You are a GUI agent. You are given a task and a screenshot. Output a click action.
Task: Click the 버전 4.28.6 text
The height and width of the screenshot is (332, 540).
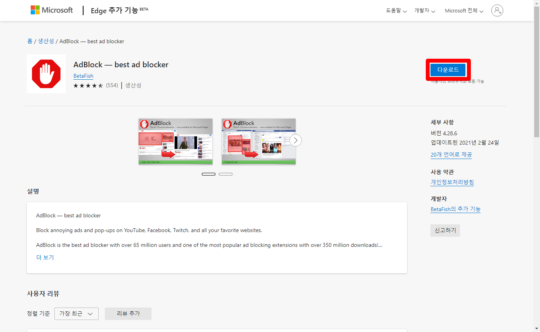point(444,133)
